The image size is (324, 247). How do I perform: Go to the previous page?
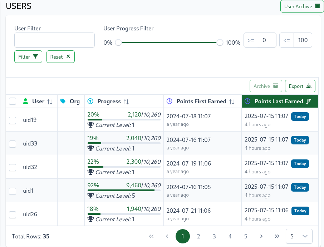[167, 236]
